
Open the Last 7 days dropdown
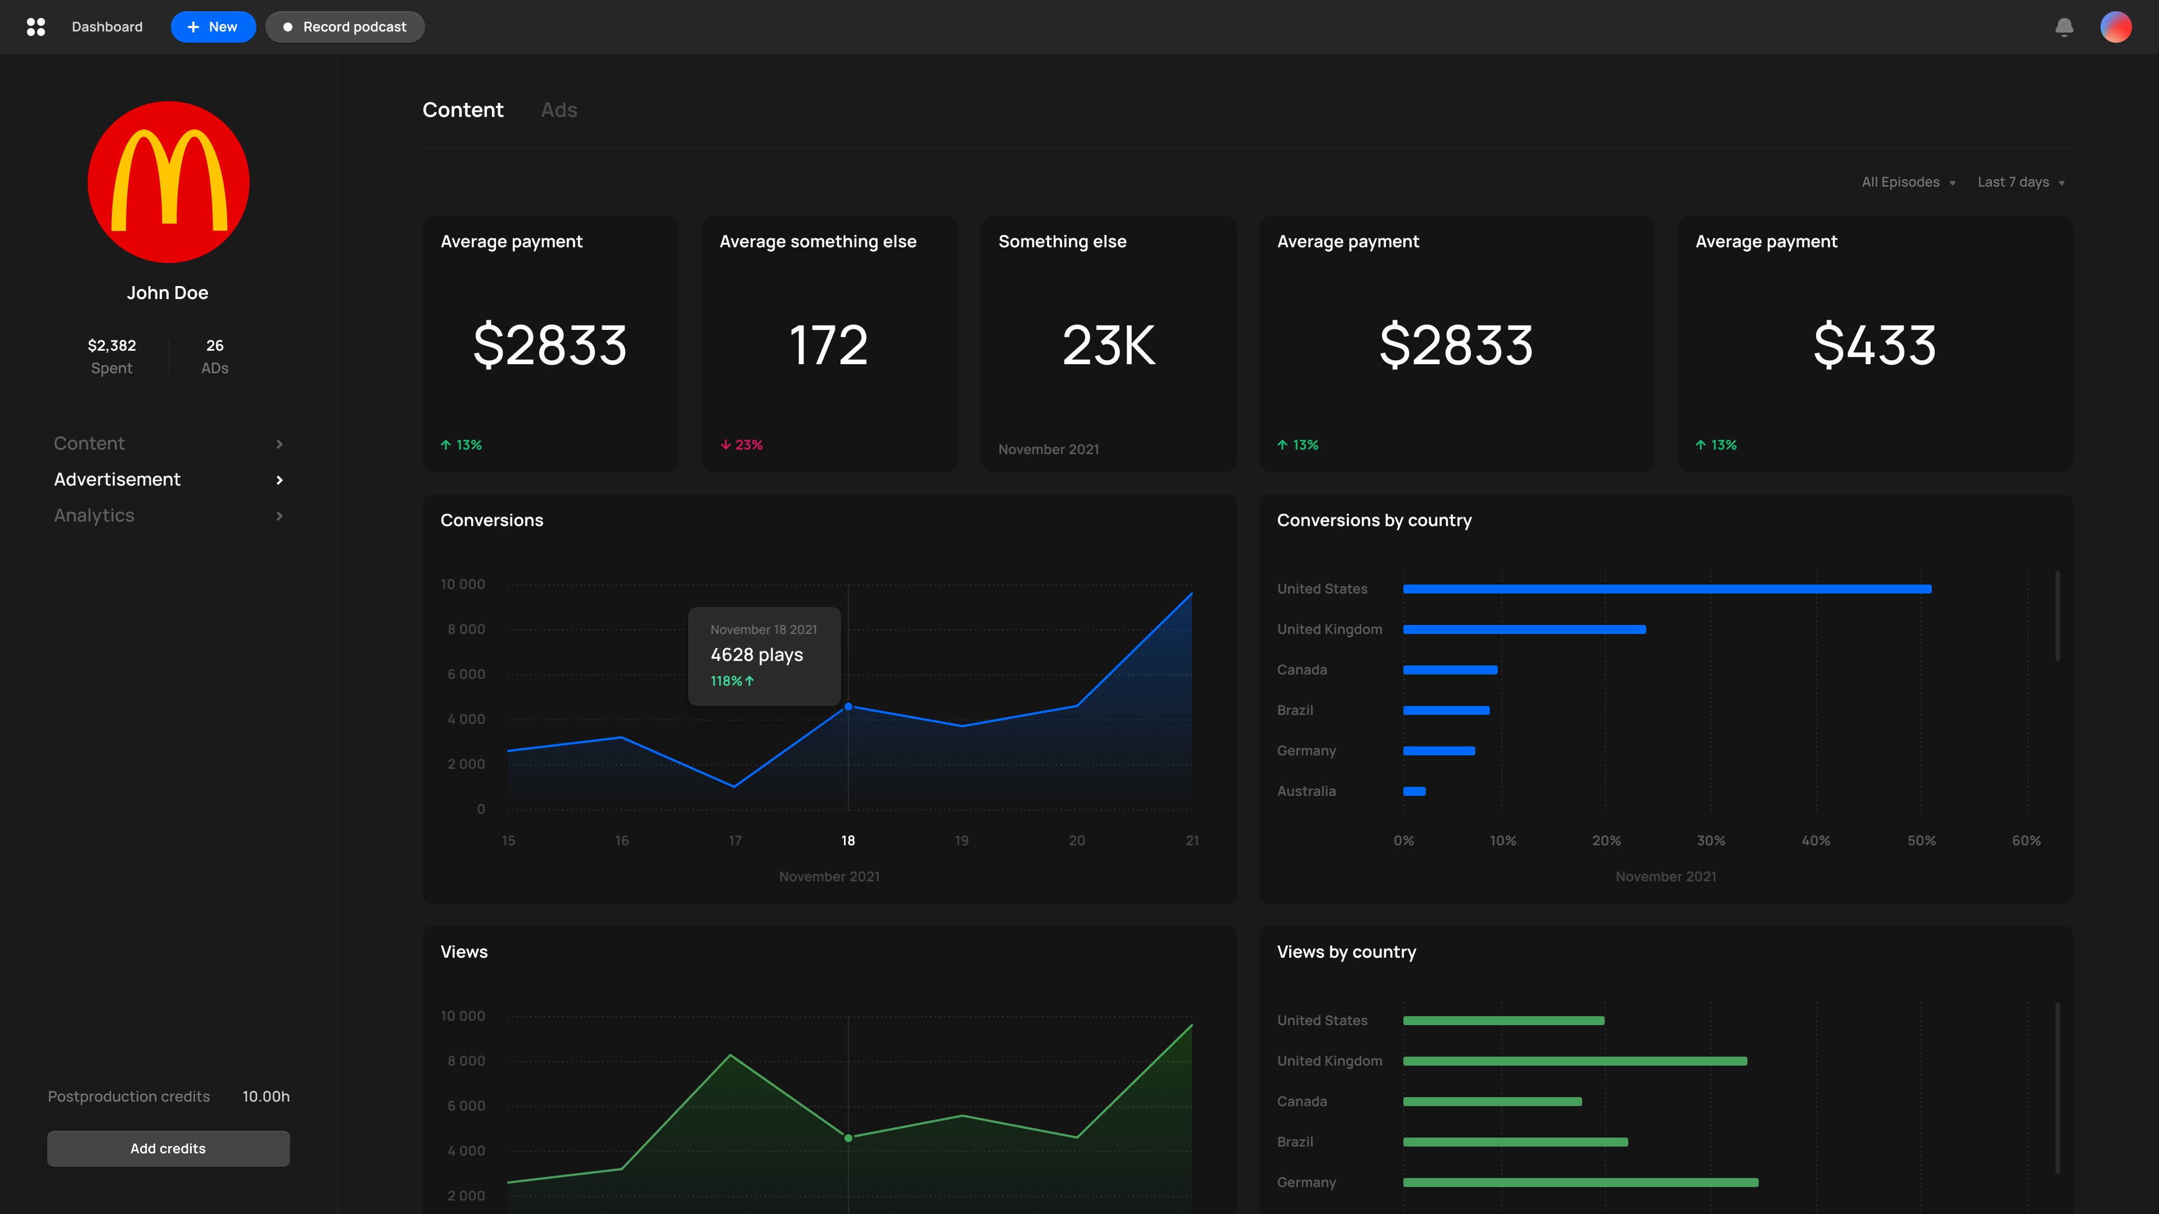[2020, 183]
